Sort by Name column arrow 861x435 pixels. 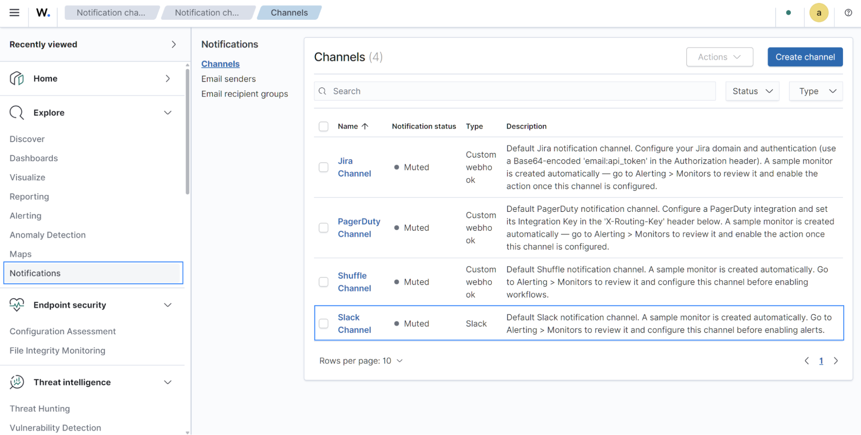pos(365,126)
